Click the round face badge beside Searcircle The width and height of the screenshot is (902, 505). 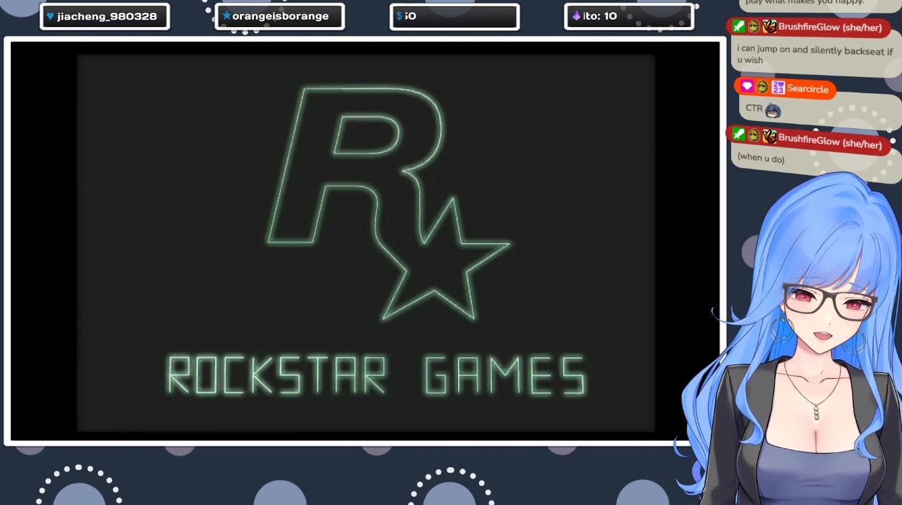[x=762, y=86]
